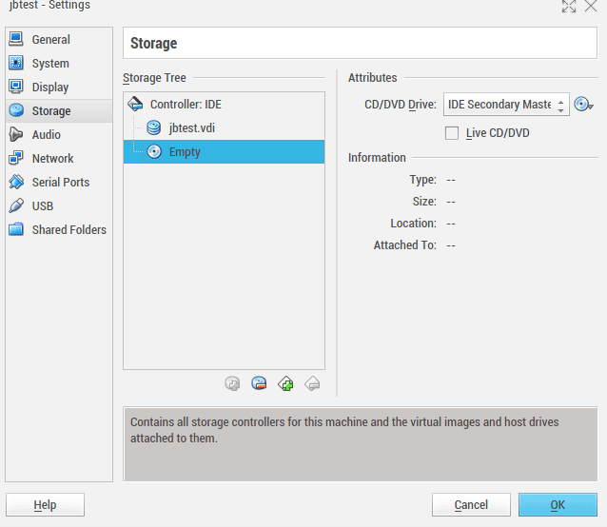Image resolution: width=607 pixels, height=527 pixels.
Task: Click the hard disk icon beside jbtest.vdi
Action: coord(154,127)
